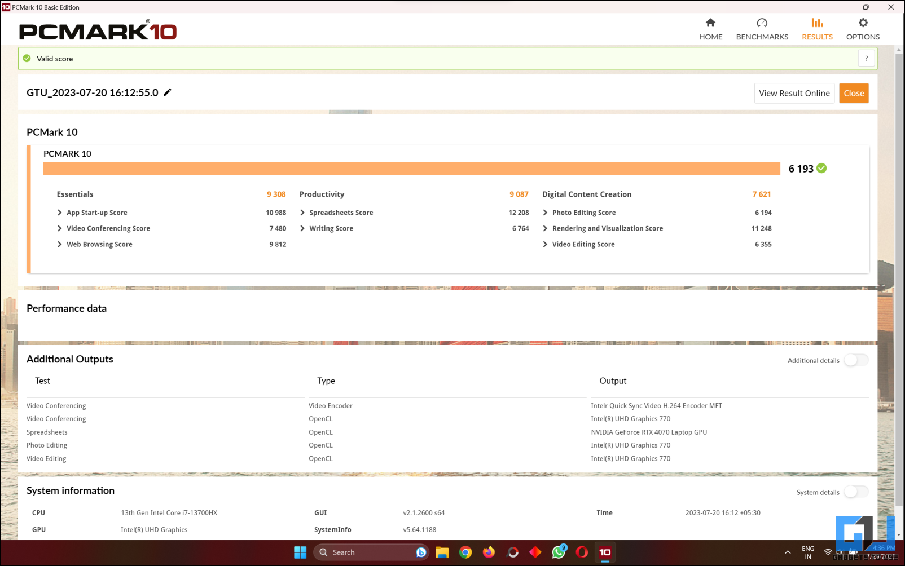905x566 pixels.
Task: Close the result with orange Close button
Action: (x=854, y=94)
